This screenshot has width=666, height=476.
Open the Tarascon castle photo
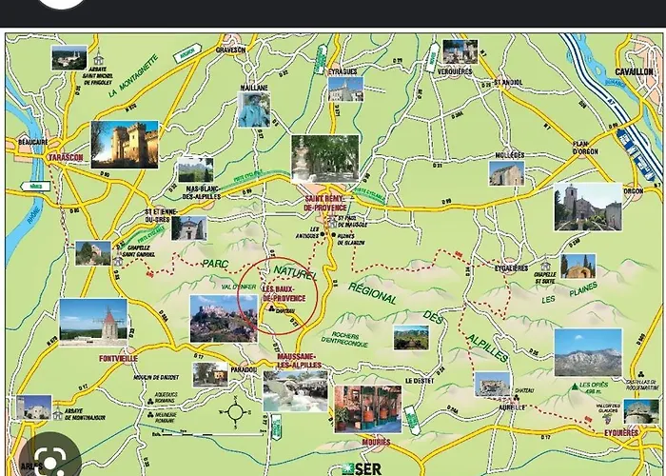tap(125, 145)
